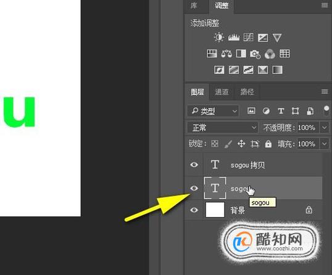Add a Threshold adjustment
This screenshot has height=275, width=332.
point(248,70)
